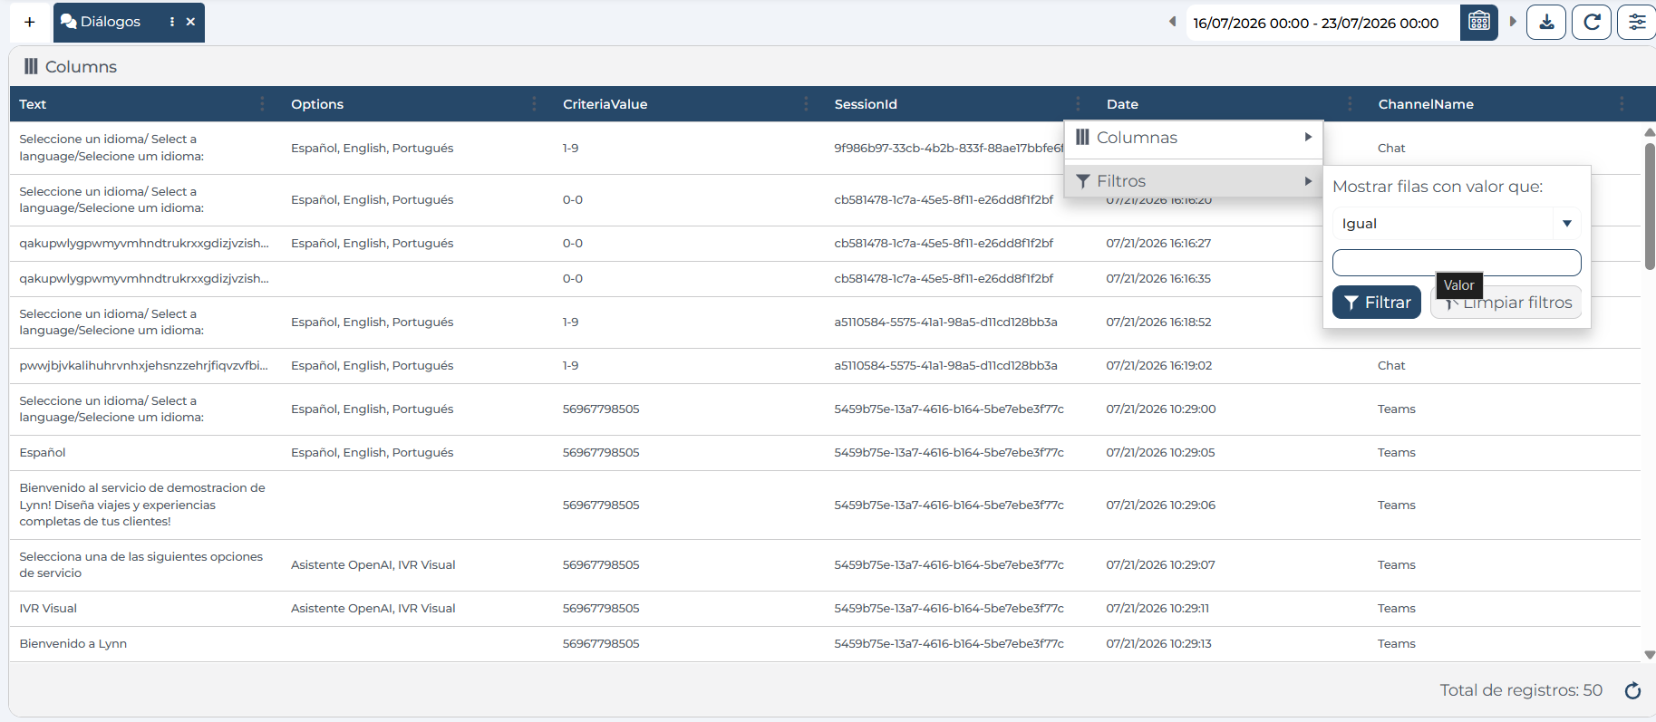Image resolution: width=1656 pixels, height=722 pixels.
Task: Select the Diálogos tab
Action: click(109, 22)
